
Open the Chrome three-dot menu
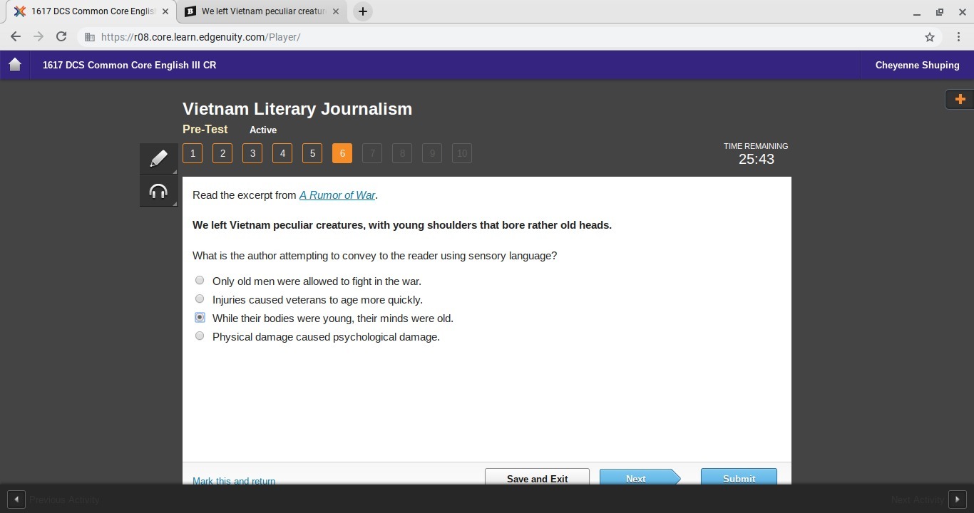(958, 37)
